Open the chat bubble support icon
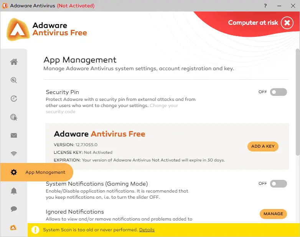 14,209
